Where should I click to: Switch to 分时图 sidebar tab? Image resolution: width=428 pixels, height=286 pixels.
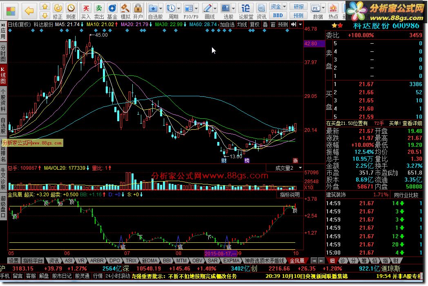3,53
